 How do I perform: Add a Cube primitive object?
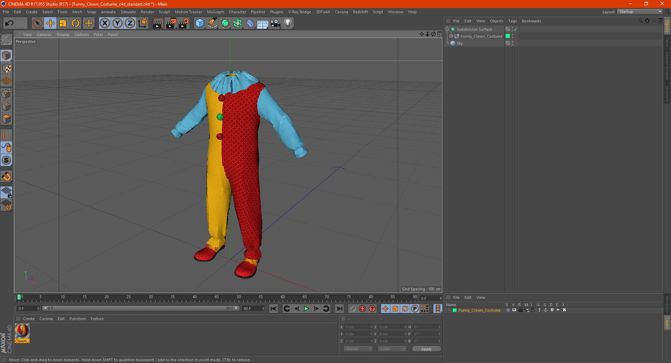pyautogui.click(x=200, y=23)
